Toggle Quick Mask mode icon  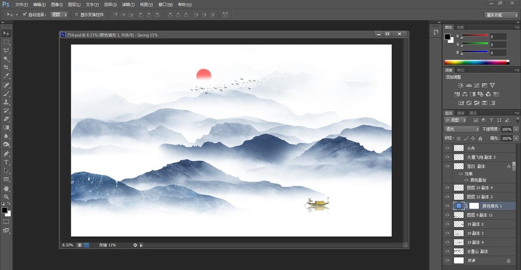(x=6, y=221)
